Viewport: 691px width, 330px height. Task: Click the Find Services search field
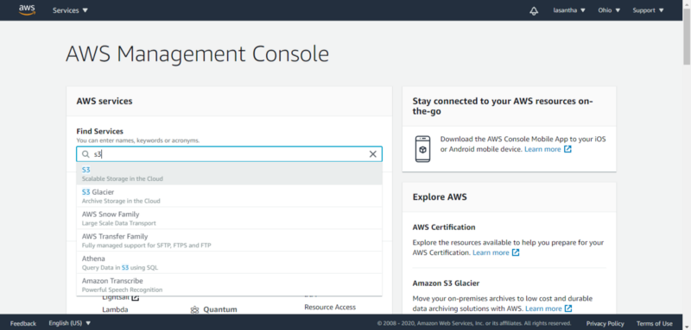(x=229, y=154)
